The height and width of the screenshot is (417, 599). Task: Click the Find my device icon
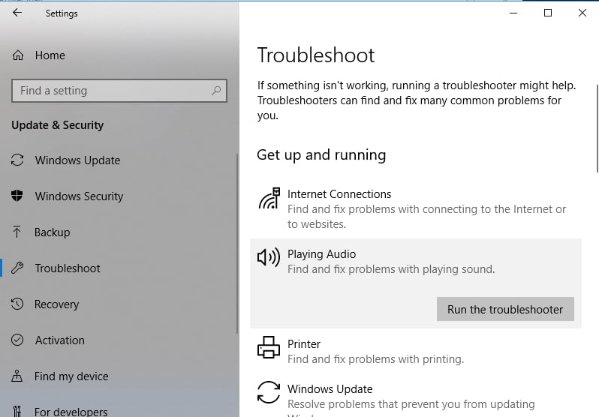18,376
